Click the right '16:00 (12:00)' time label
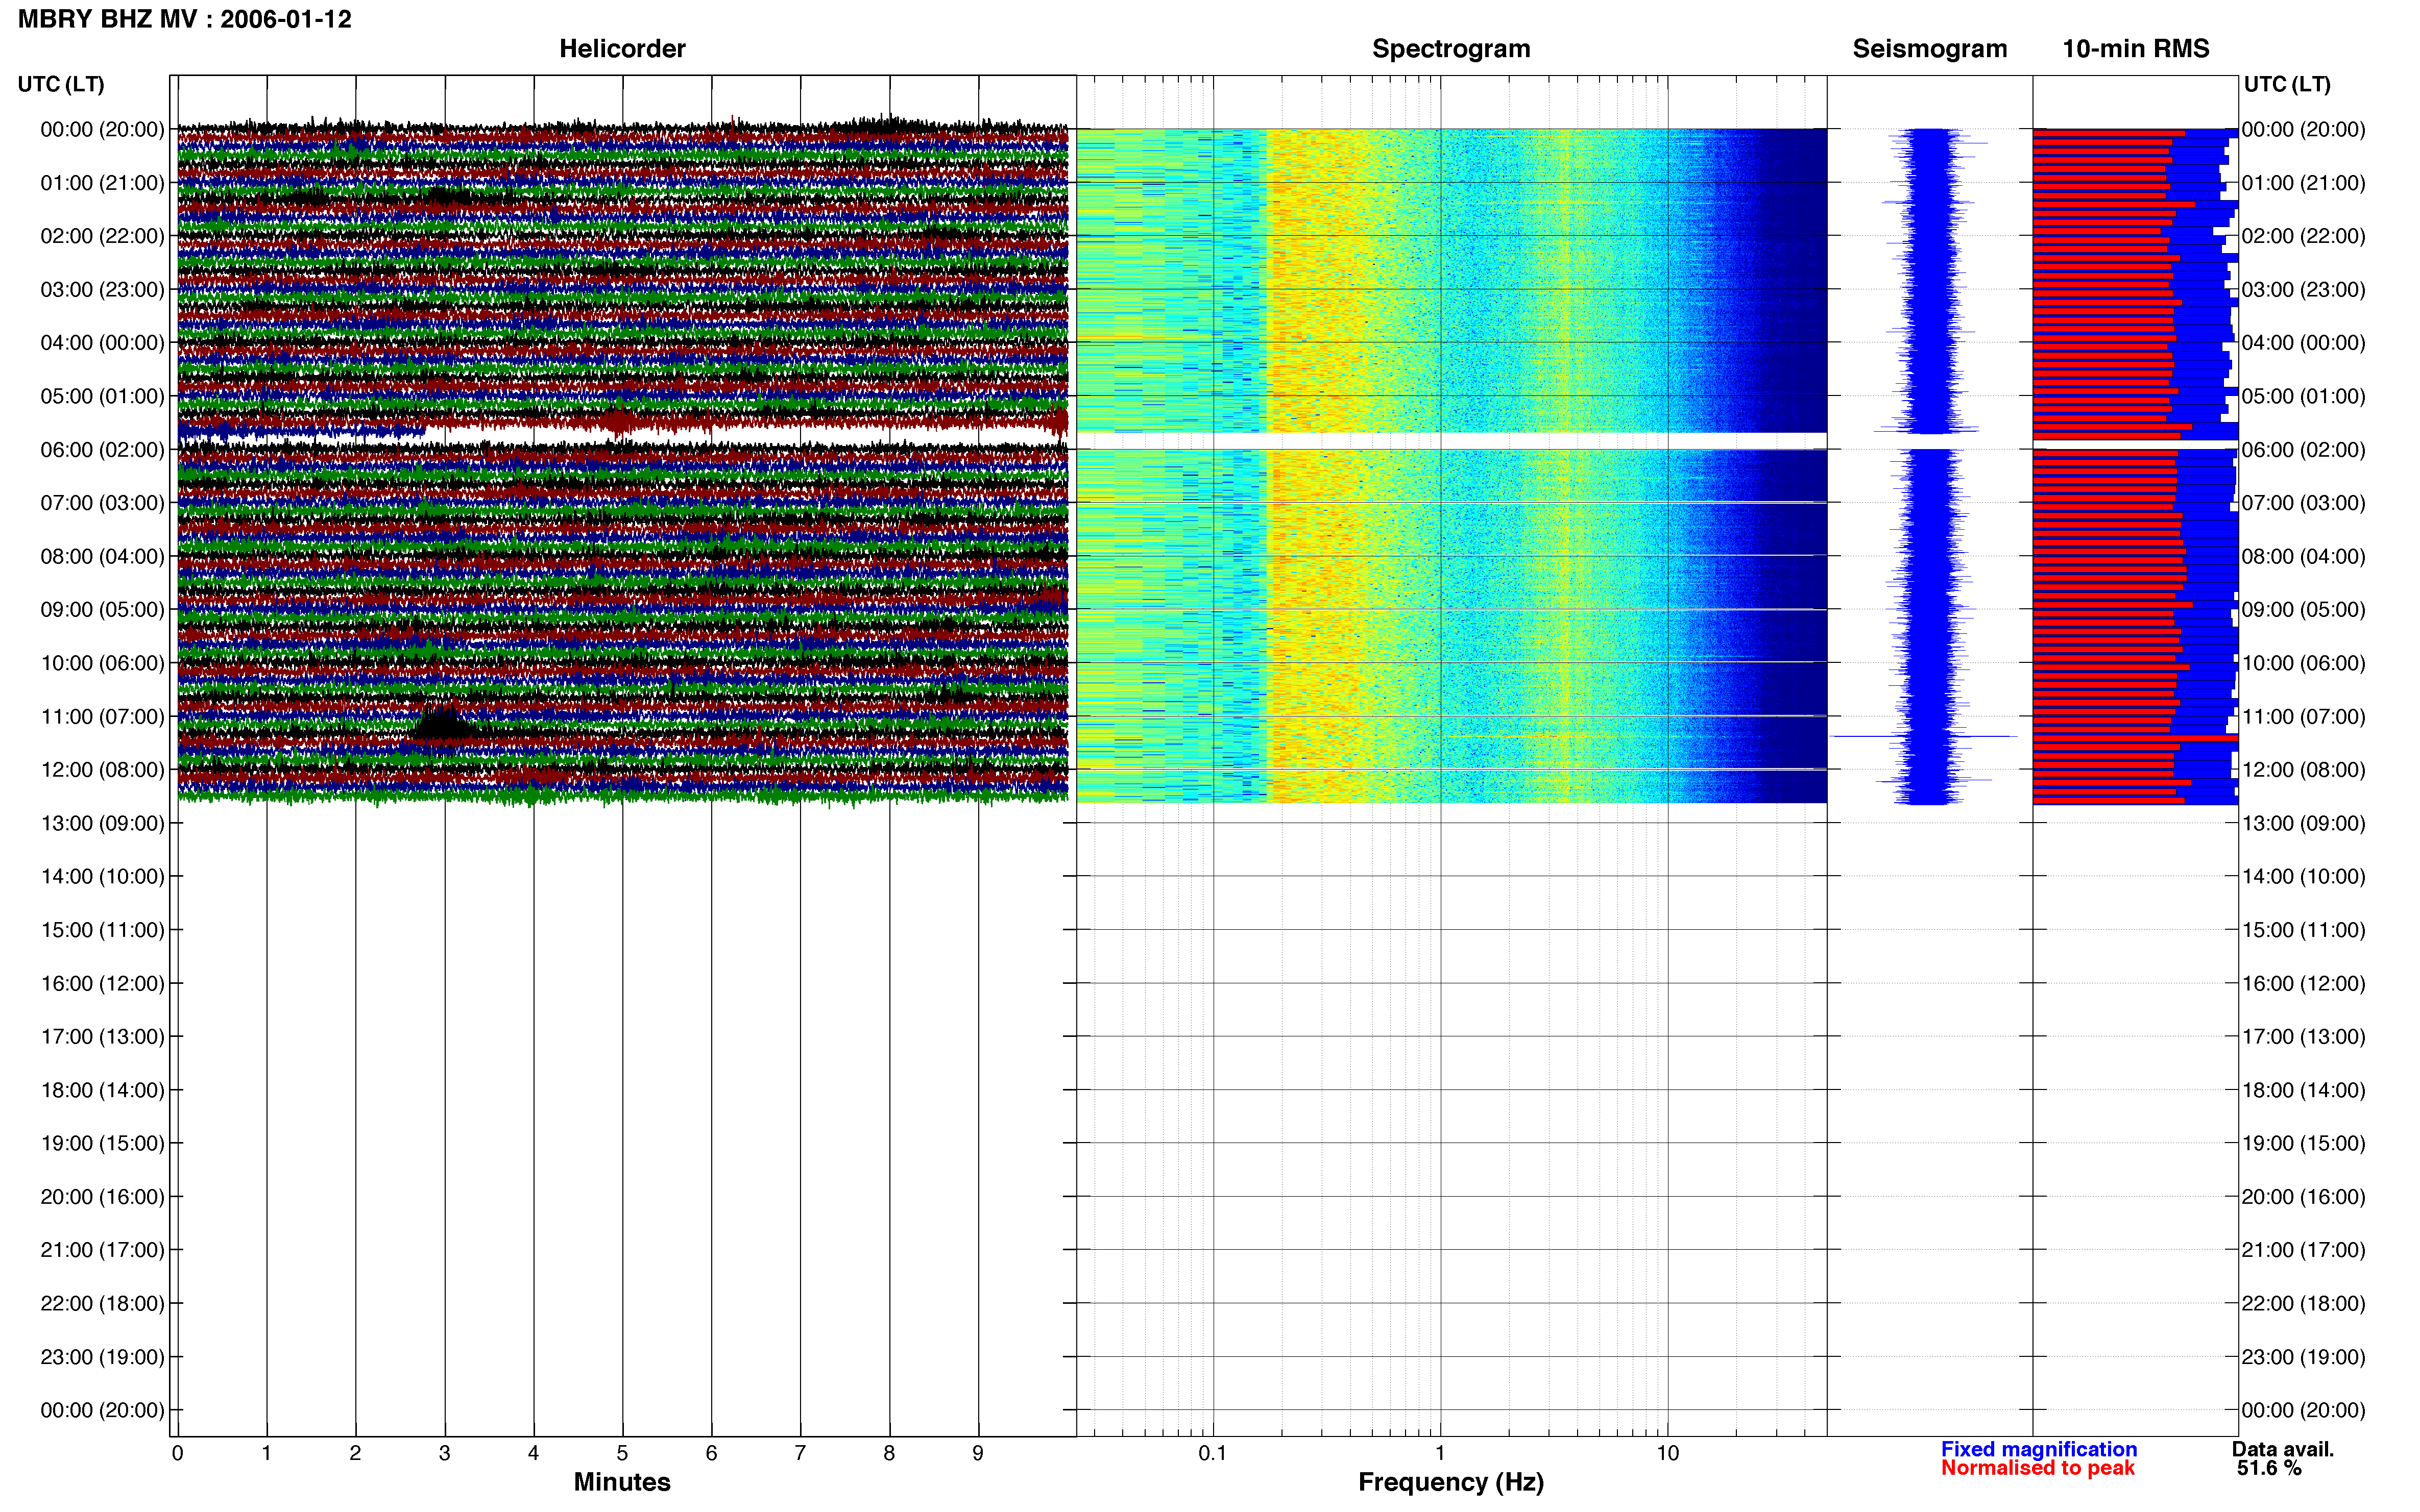Image resolution: width=2420 pixels, height=1512 pixels. click(2304, 984)
